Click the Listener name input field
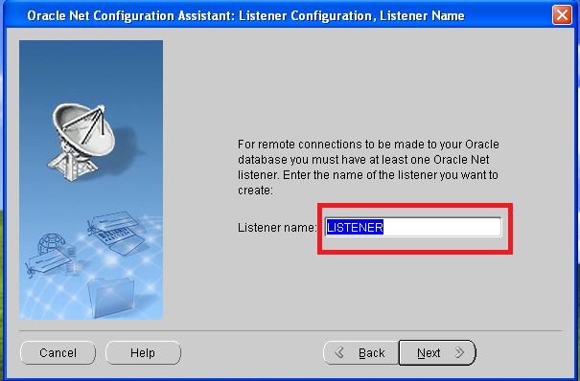 coord(413,227)
